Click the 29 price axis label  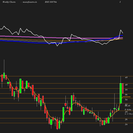coord(126,112)
